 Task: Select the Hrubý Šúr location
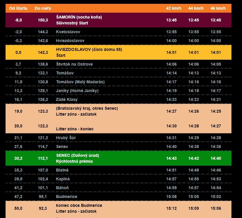66,138
